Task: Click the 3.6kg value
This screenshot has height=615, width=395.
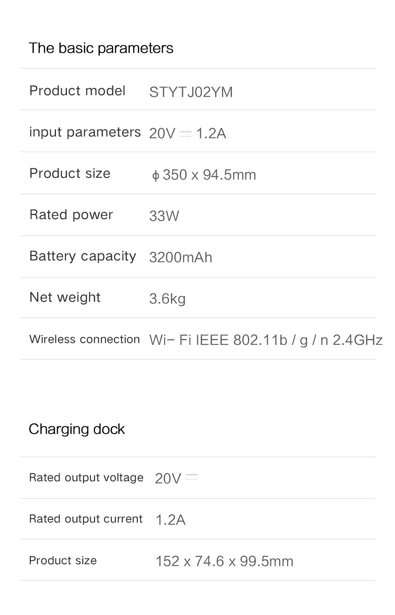Action: coord(168,299)
